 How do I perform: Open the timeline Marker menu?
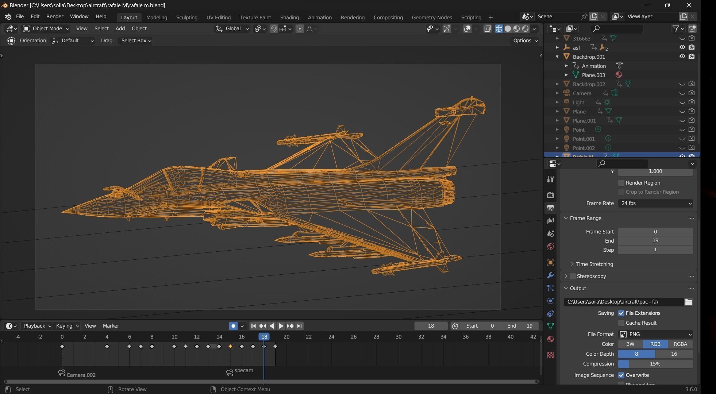111,326
